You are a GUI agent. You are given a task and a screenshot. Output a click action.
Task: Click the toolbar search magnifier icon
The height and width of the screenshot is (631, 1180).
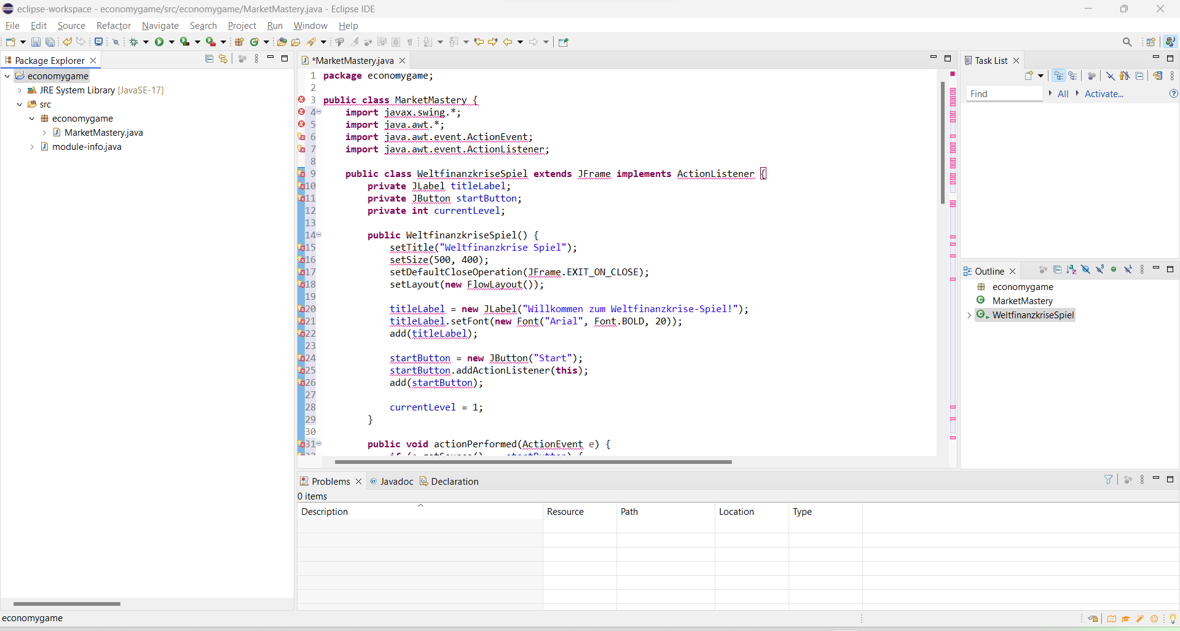click(1127, 42)
